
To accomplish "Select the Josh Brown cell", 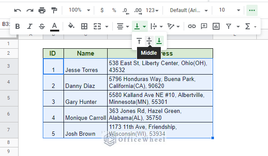I will [x=86, y=130].
